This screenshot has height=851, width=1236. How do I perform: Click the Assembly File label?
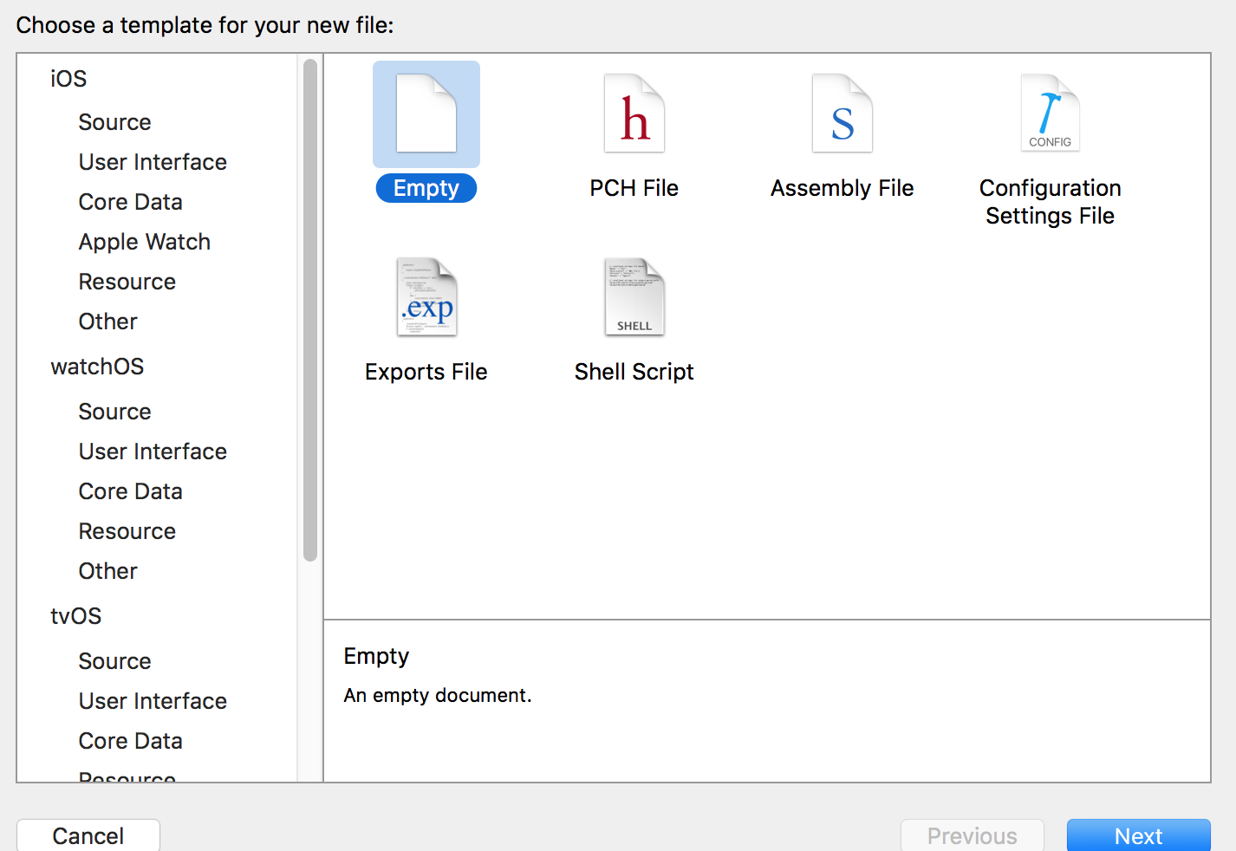click(842, 188)
